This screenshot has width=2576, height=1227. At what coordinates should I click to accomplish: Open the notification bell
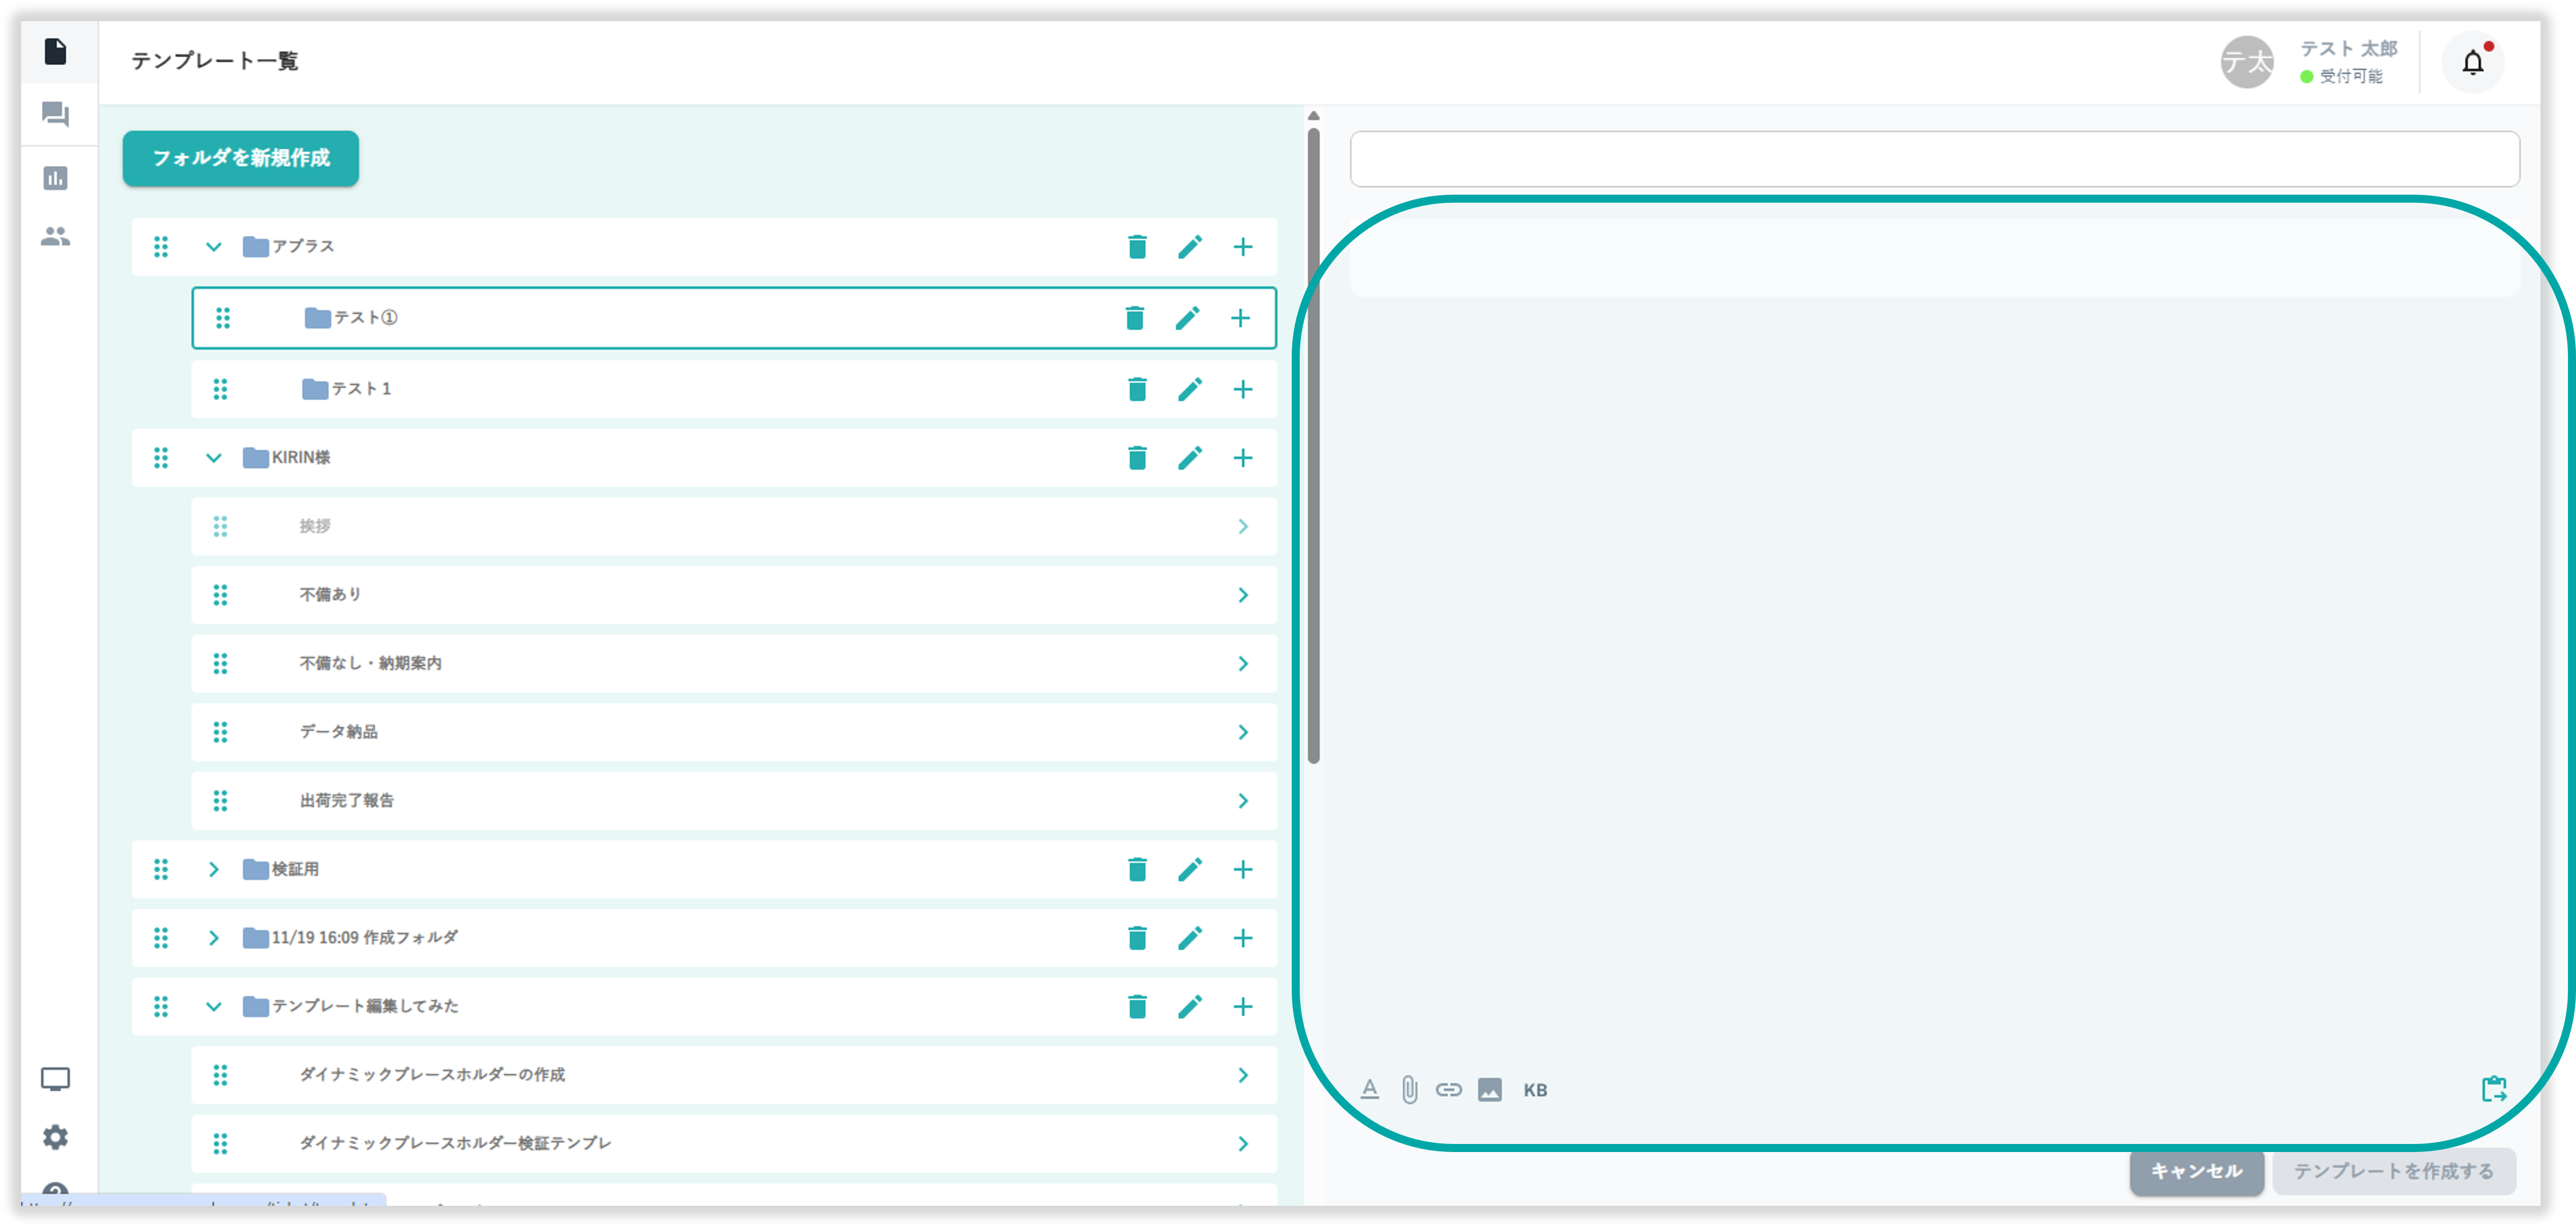coord(2472,62)
